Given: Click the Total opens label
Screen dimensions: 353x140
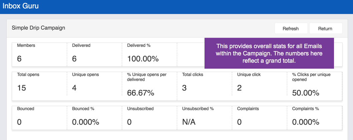Looking at the screenshot, I should click(x=28, y=75).
